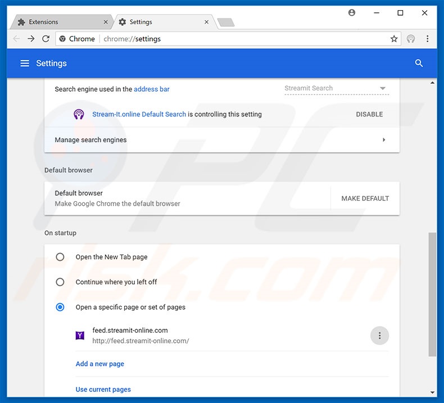
Task: Click the chrome://settings address bar
Action: pos(228,39)
